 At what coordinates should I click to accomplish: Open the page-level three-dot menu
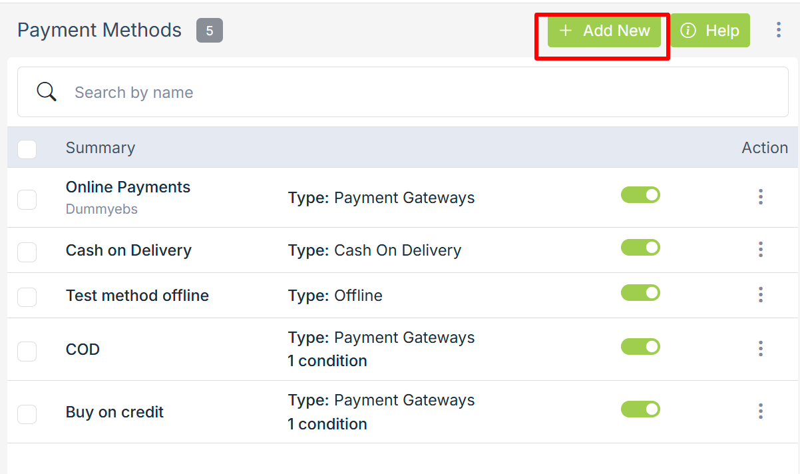(x=778, y=30)
